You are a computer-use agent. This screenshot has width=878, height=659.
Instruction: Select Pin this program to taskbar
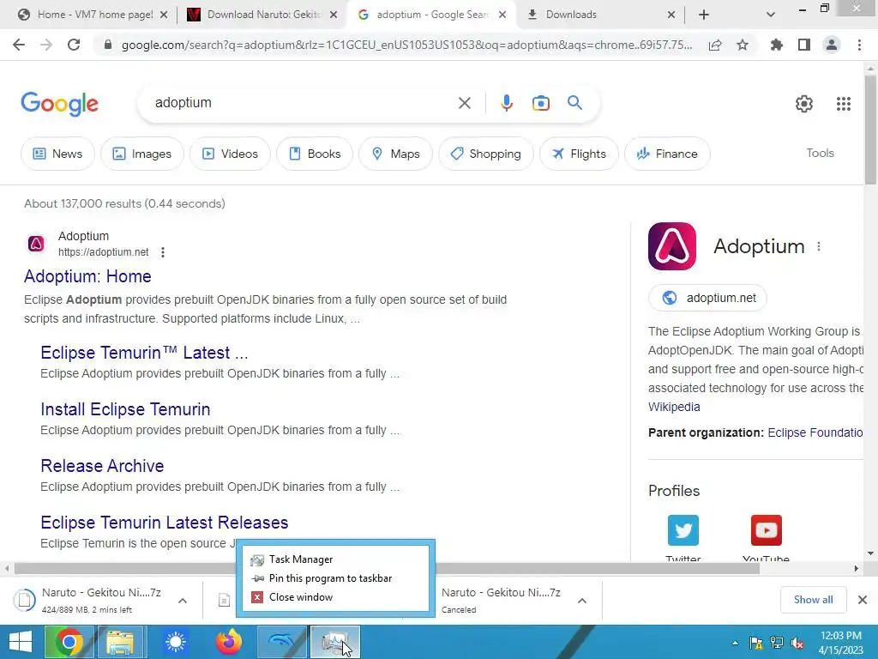click(334, 578)
